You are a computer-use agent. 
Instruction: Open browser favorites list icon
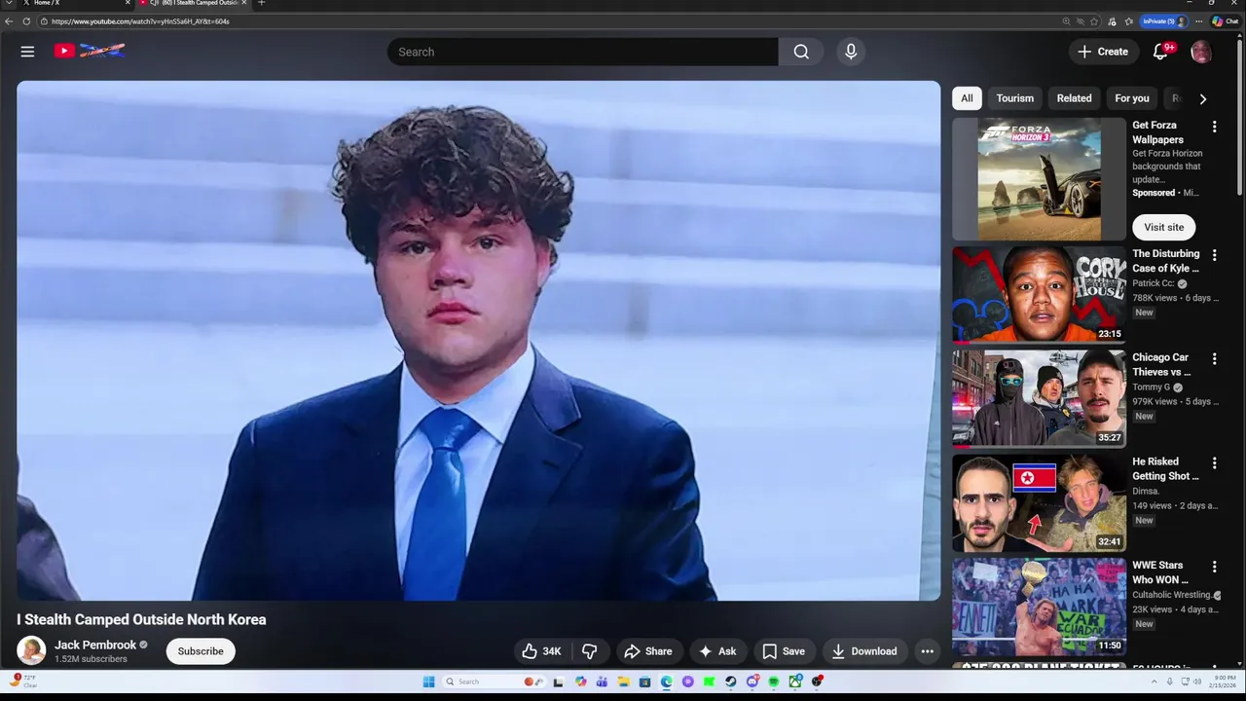1129,21
